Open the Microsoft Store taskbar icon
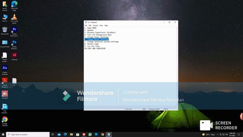 (x=77, y=134)
